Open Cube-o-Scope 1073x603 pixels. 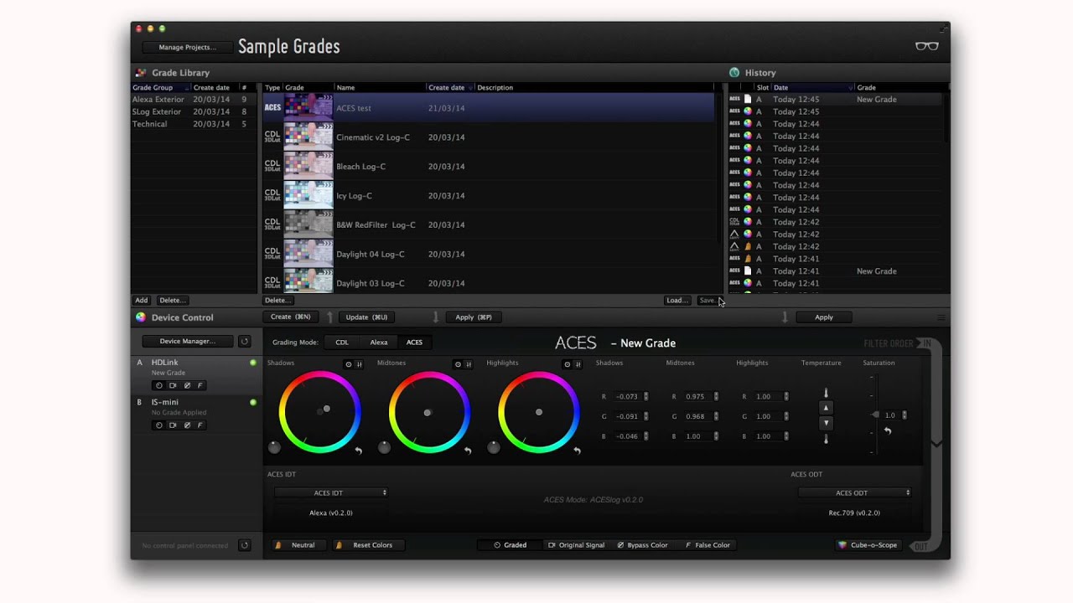pos(868,545)
